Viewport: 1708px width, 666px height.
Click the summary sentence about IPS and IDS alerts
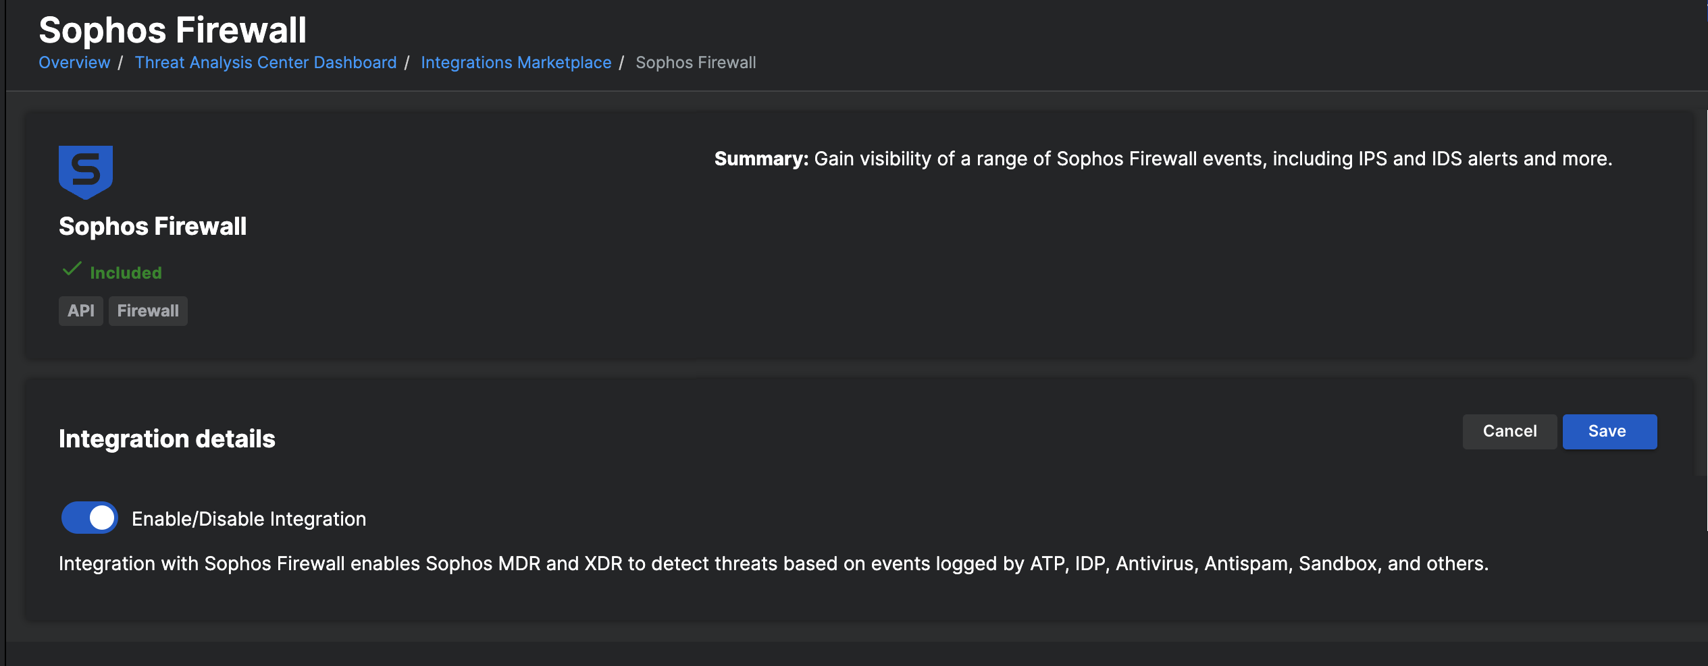(1213, 159)
